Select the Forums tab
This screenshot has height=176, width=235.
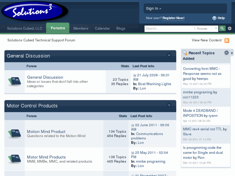point(58,28)
